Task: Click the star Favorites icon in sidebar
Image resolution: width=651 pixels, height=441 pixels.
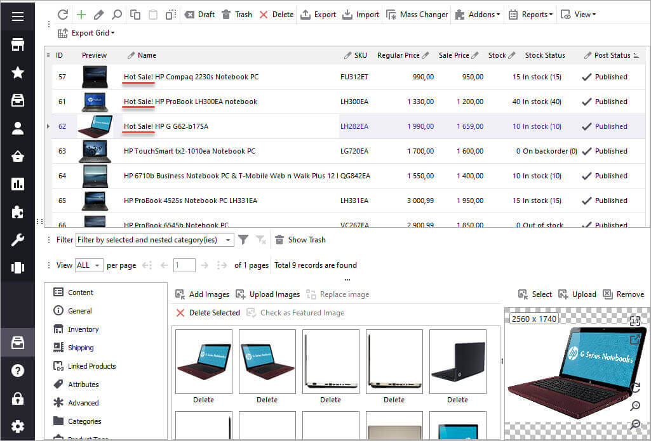Action: coord(18,72)
